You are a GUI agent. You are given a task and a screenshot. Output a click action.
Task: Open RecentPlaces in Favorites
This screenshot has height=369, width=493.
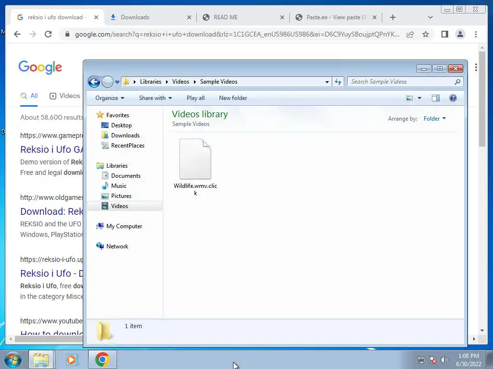[128, 146]
